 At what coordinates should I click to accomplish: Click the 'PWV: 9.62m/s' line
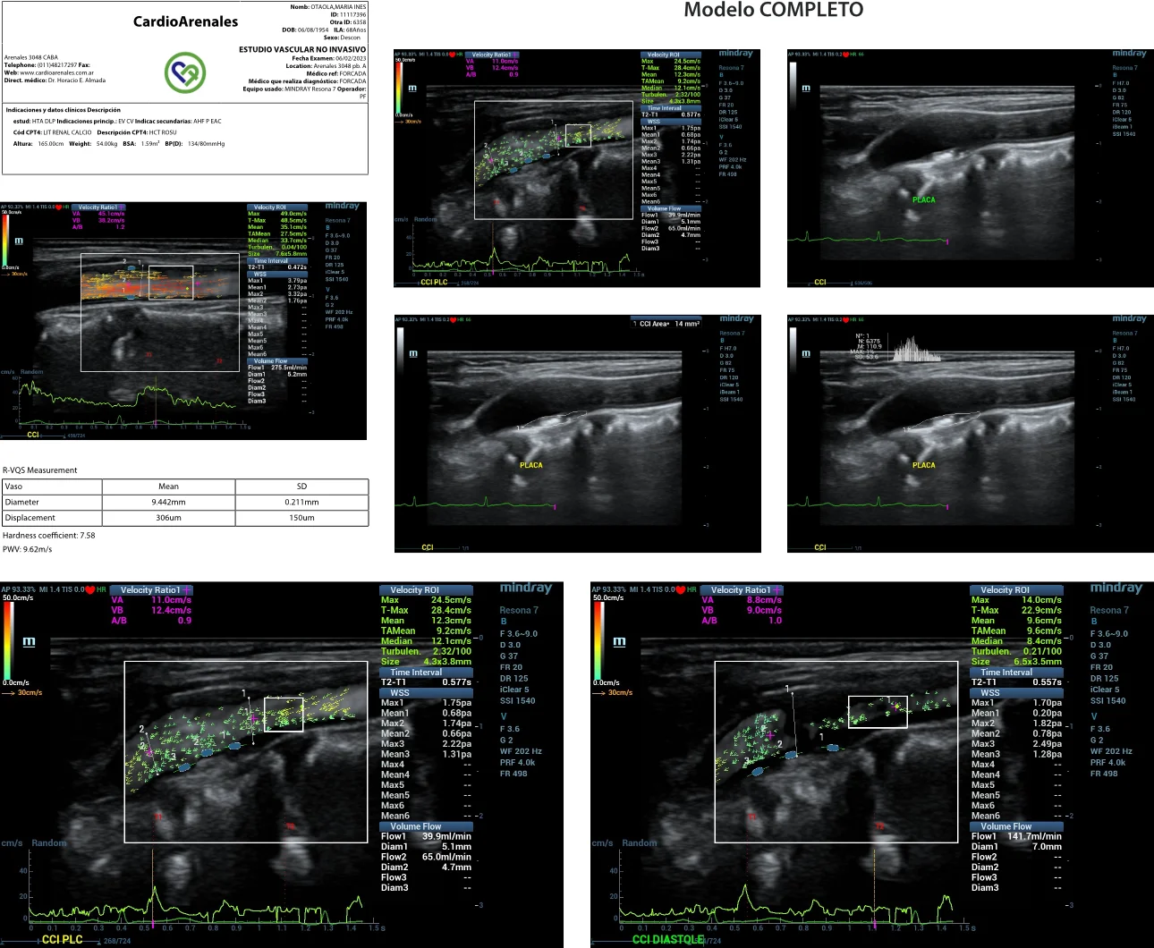tap(28, 549)
